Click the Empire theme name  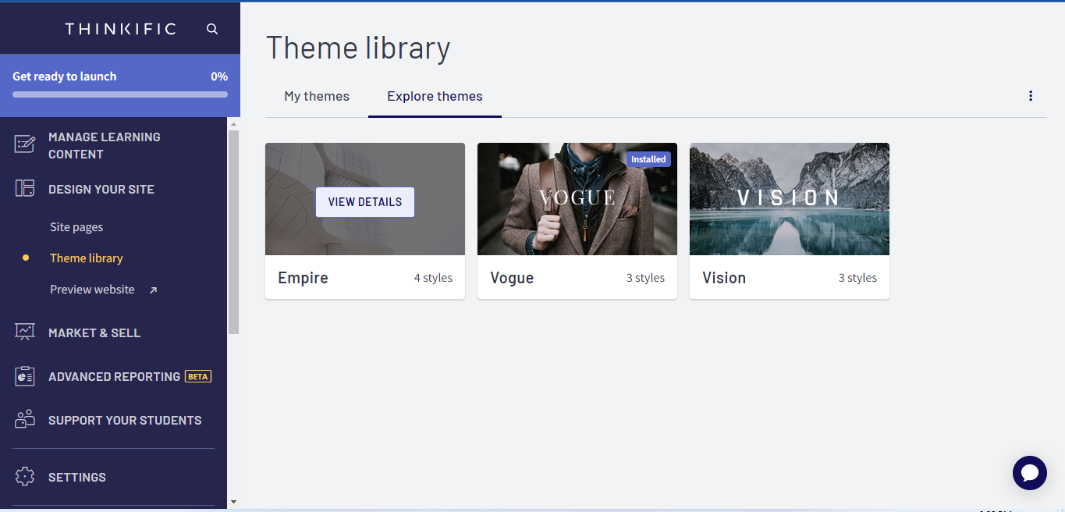point(303,278)
